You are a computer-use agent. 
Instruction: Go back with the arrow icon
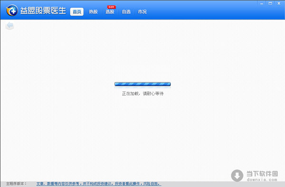click(9, 26)
